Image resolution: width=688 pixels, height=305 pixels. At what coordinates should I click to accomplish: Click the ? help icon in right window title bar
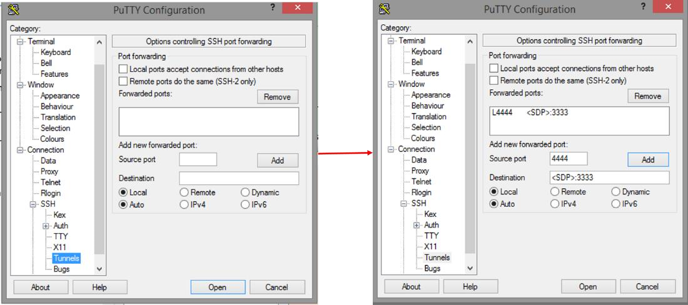pyautogui.click(x=644, y=7)
